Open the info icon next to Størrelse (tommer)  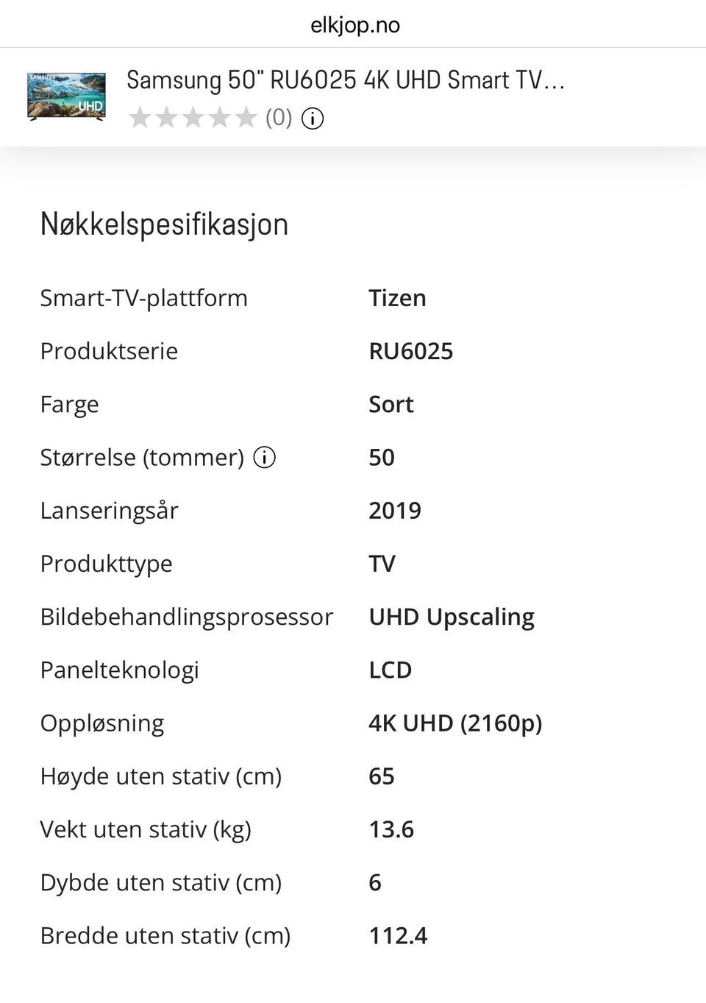(x=264, y=457)
